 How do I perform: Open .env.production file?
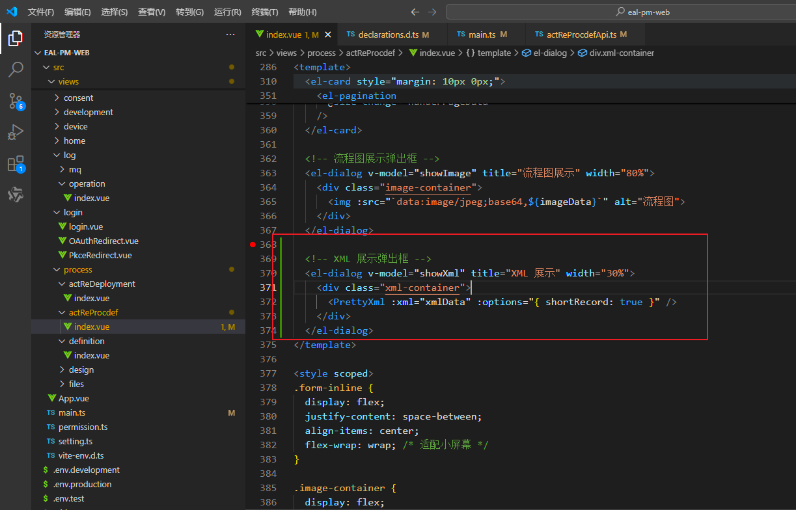click(138, 484)
